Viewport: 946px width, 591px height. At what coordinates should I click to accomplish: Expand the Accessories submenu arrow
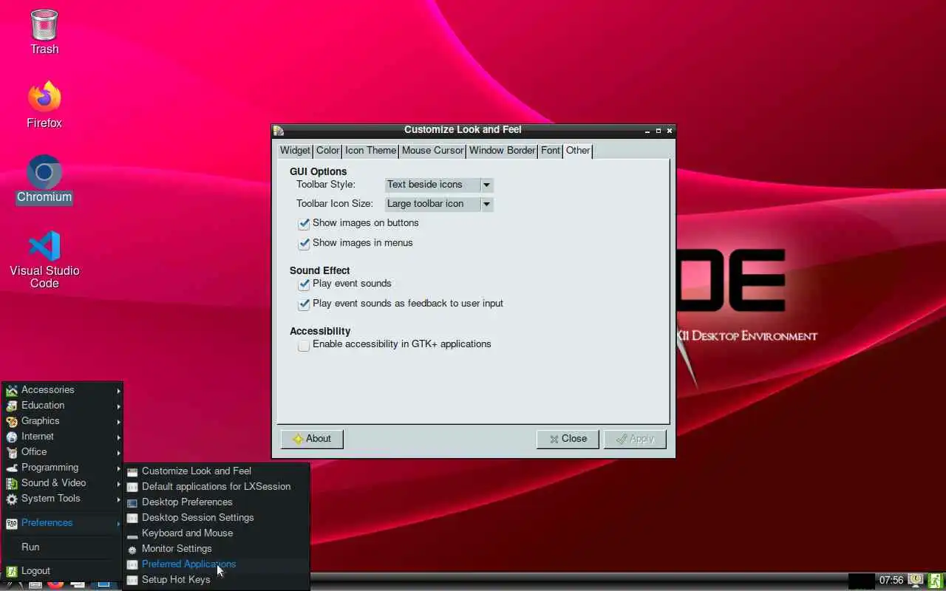(x=118, y=391)
